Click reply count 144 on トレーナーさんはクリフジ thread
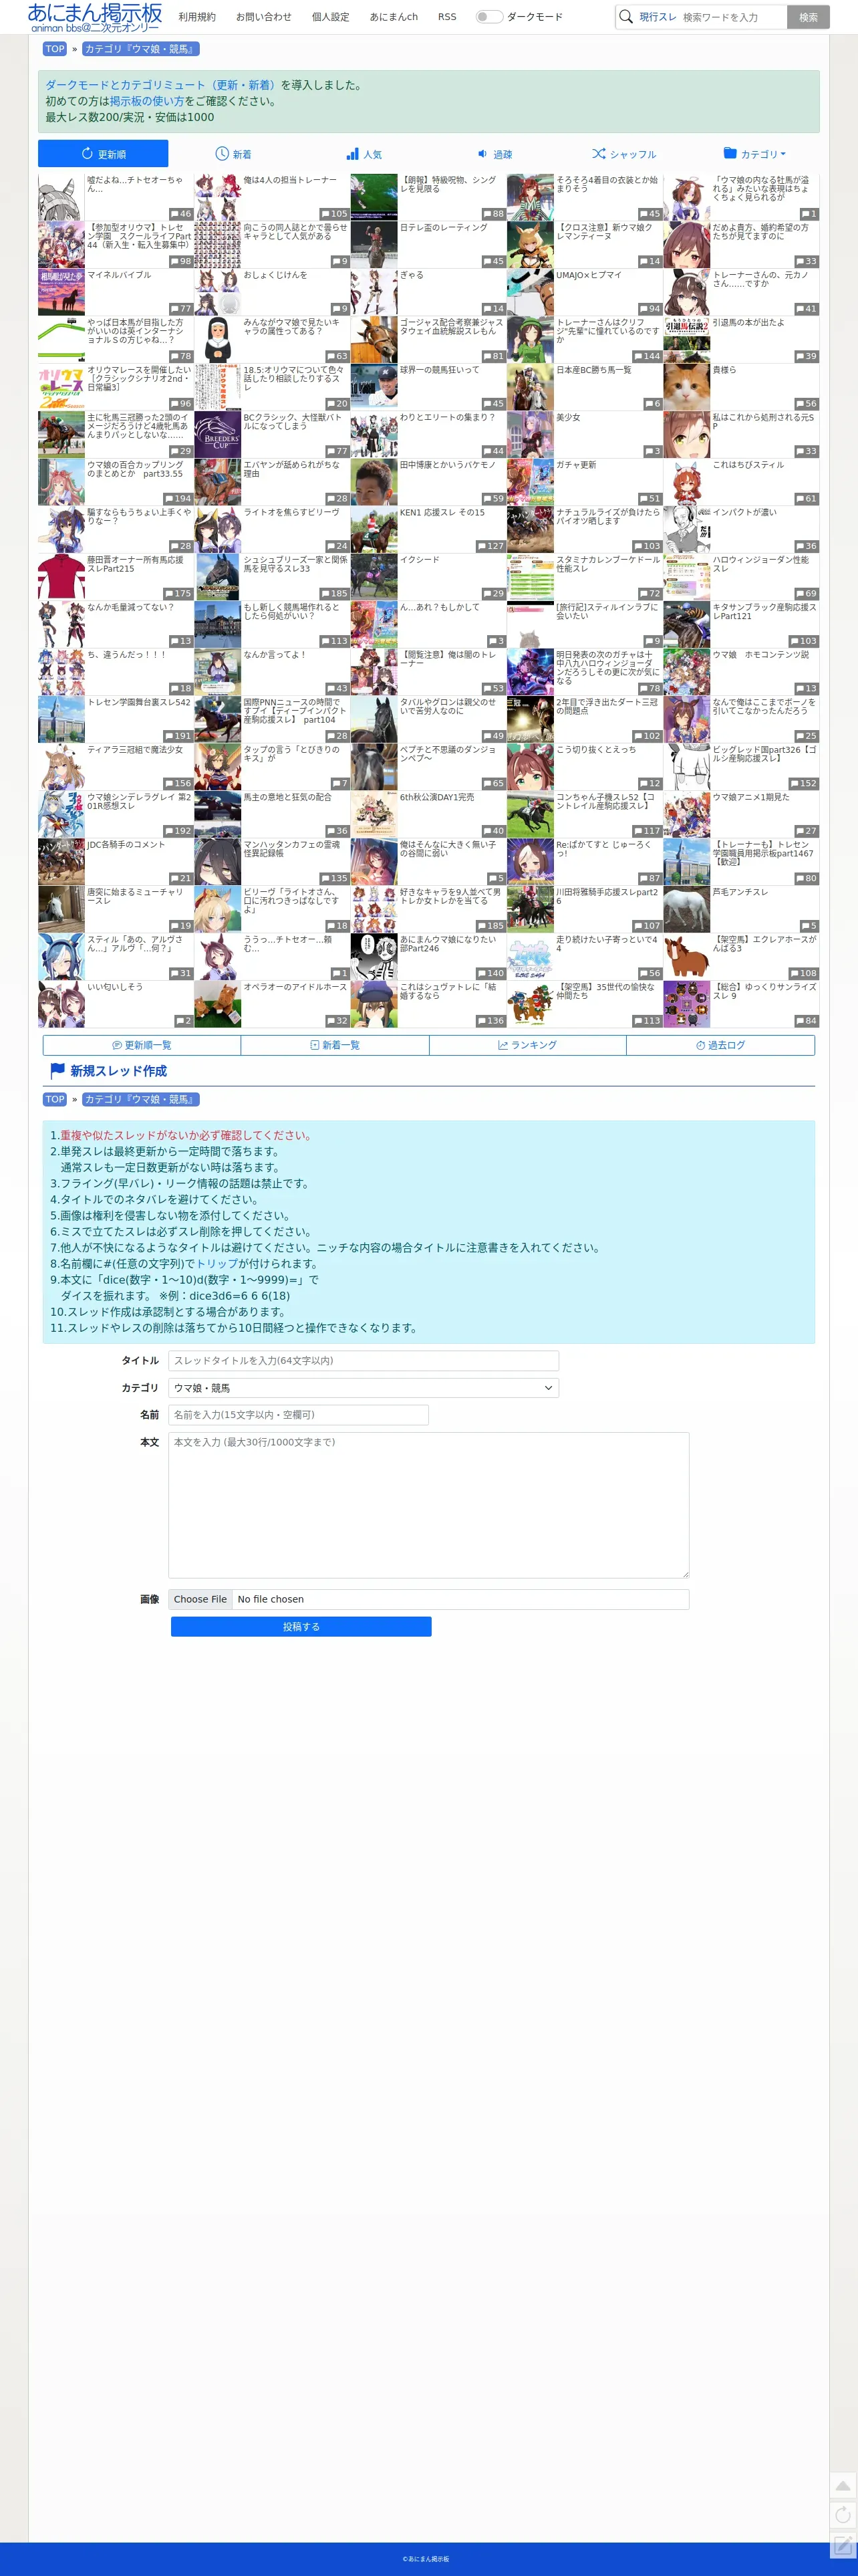 647,356
